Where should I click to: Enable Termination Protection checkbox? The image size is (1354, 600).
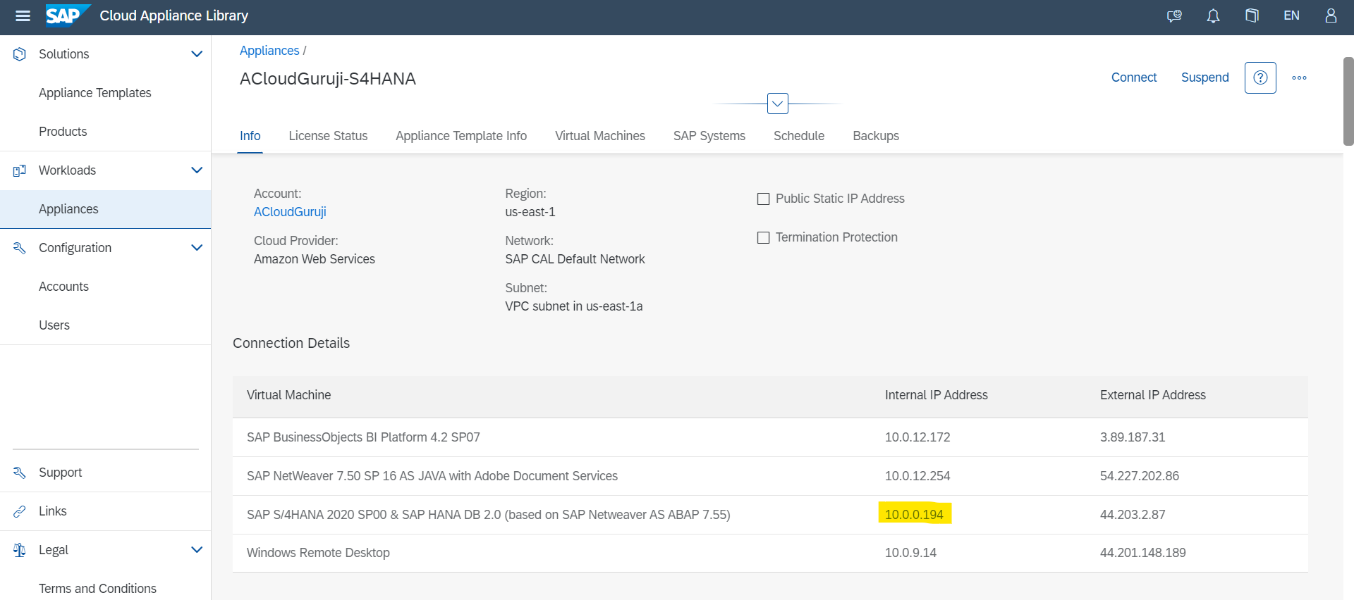click(763, 238)
